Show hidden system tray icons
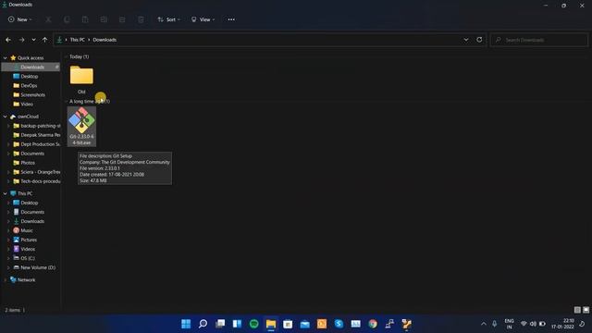The width and height of the screenshot is (592, 333). (x=483, y=324)
